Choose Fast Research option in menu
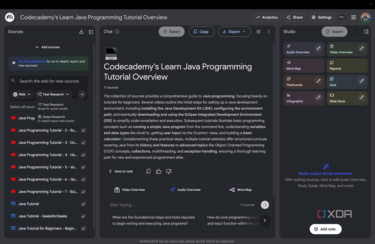 coord(60,106)
